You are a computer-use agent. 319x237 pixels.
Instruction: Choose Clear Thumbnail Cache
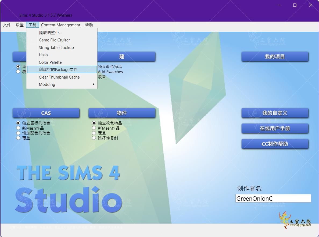click(x=62, y=77)
